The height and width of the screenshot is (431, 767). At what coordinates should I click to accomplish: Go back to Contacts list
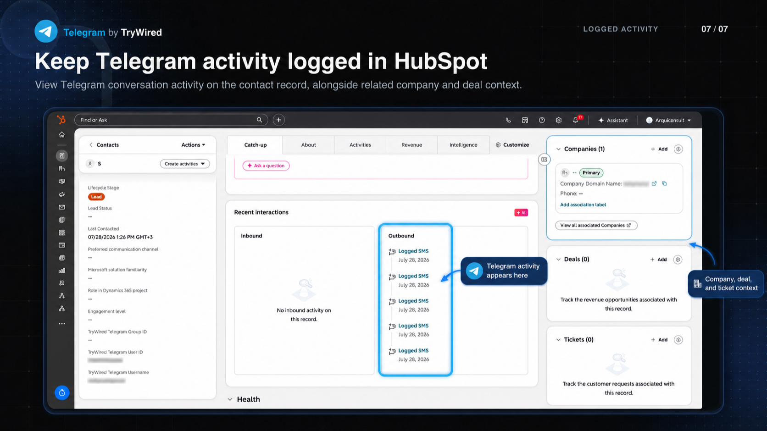point(104,145)
